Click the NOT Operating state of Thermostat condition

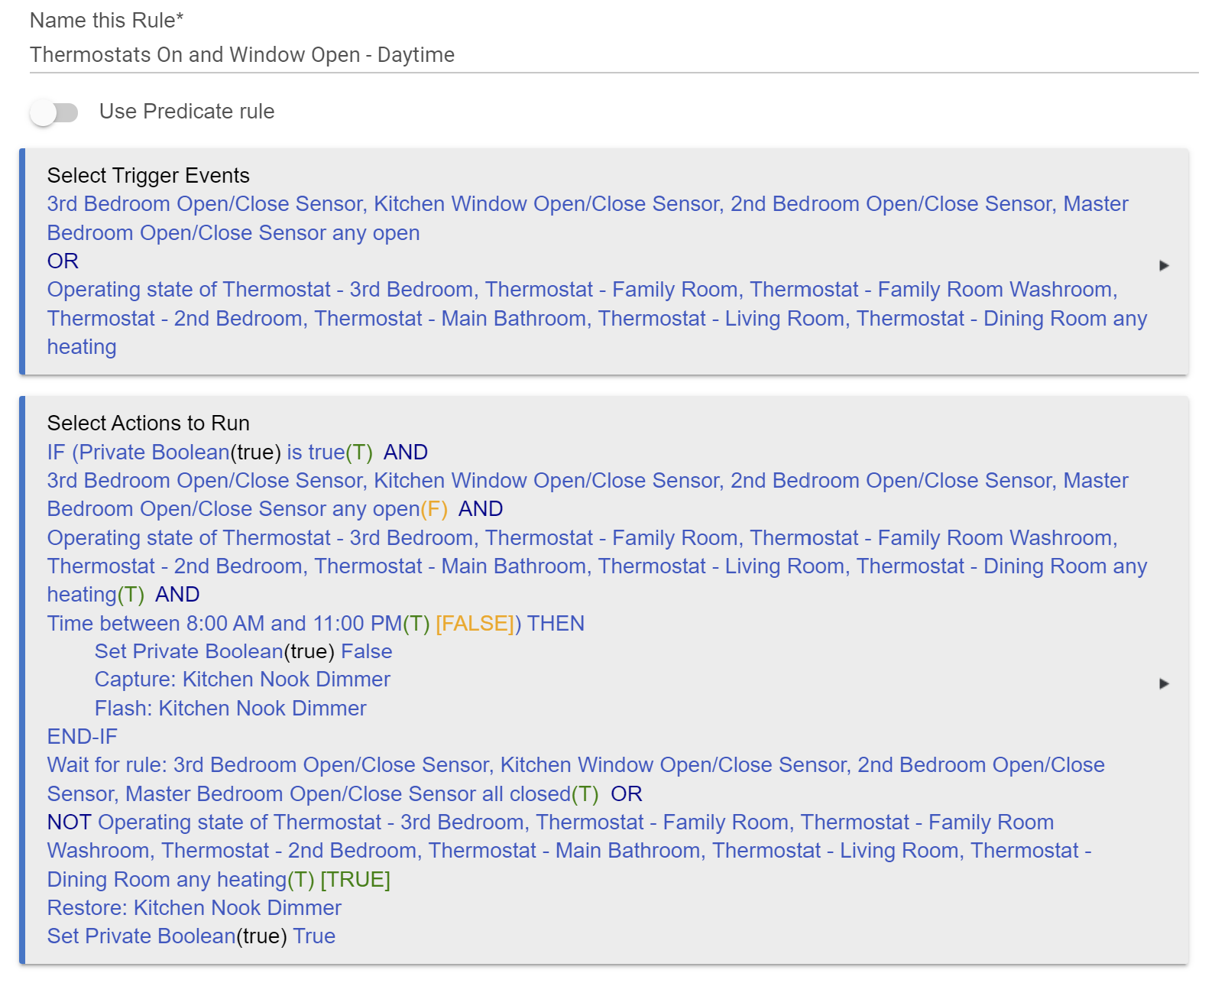pos(569,851)
